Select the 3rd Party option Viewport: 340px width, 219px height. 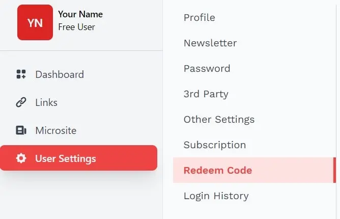point(206,94)
